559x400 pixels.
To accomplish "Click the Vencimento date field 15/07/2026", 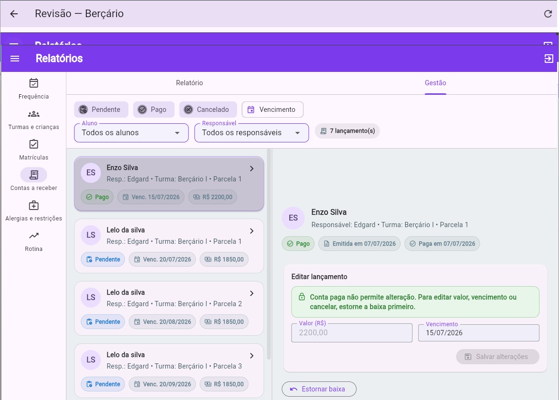I will pos(478,333).
